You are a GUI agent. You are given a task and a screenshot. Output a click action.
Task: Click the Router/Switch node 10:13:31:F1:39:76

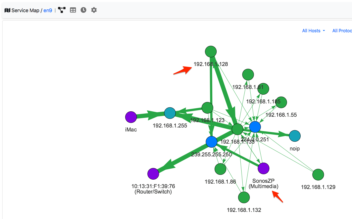click(x=153, y=174)
